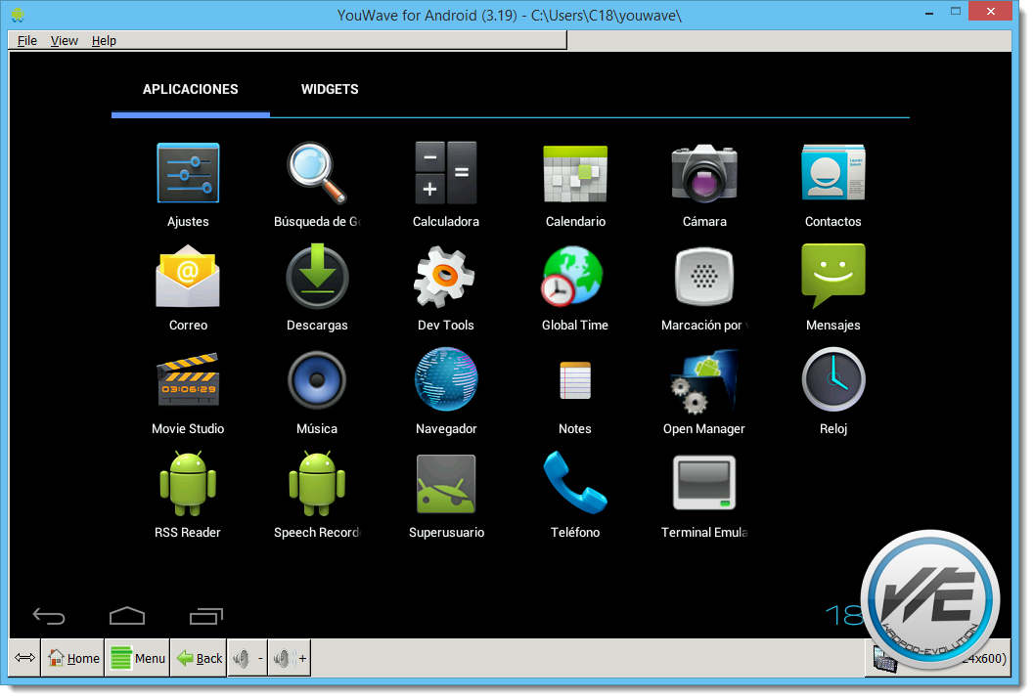Launch Movie Studio app
Viewport: 1034px width, 700px height.
coord(188,379)
